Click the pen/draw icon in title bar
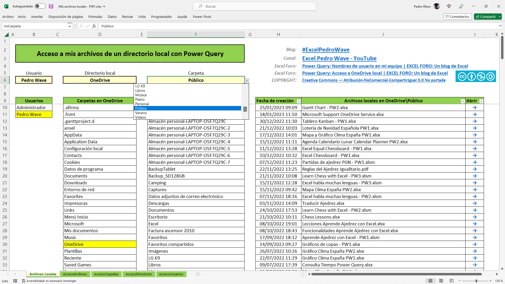Viewport: 505px width, 284px height. [461, 6]
